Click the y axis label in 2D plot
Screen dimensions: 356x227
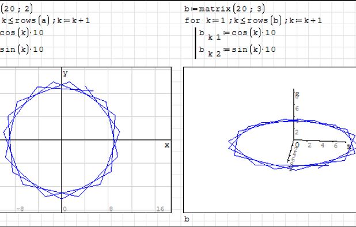(66, 73)
